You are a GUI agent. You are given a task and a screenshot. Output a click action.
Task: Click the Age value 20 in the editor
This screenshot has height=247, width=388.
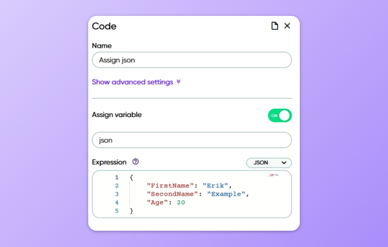(x=181, y=203)
